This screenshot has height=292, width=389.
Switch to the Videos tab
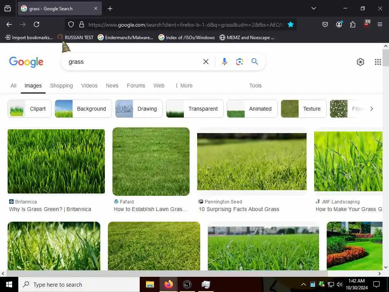[89, 86]
